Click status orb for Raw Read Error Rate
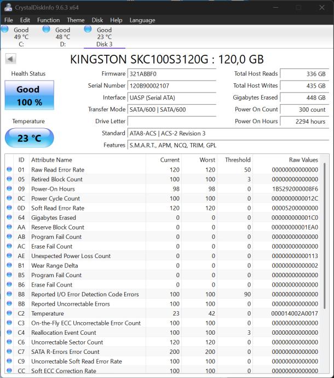The image size is (334, 378). (x=9, y=170)
